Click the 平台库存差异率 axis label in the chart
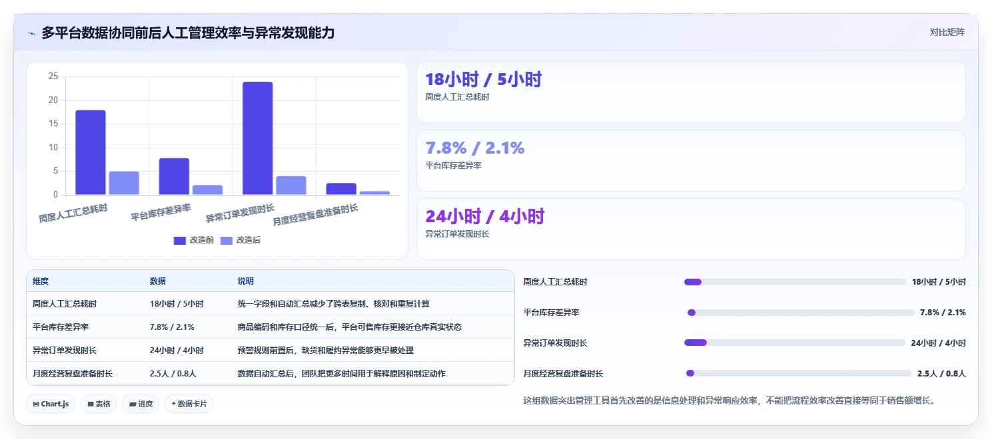992x439 pixels. (x=161, y=212)
